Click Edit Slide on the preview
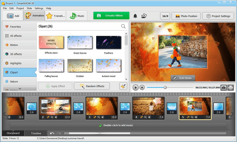This screenshot has height=142, width=237. [x=183, y=78]
